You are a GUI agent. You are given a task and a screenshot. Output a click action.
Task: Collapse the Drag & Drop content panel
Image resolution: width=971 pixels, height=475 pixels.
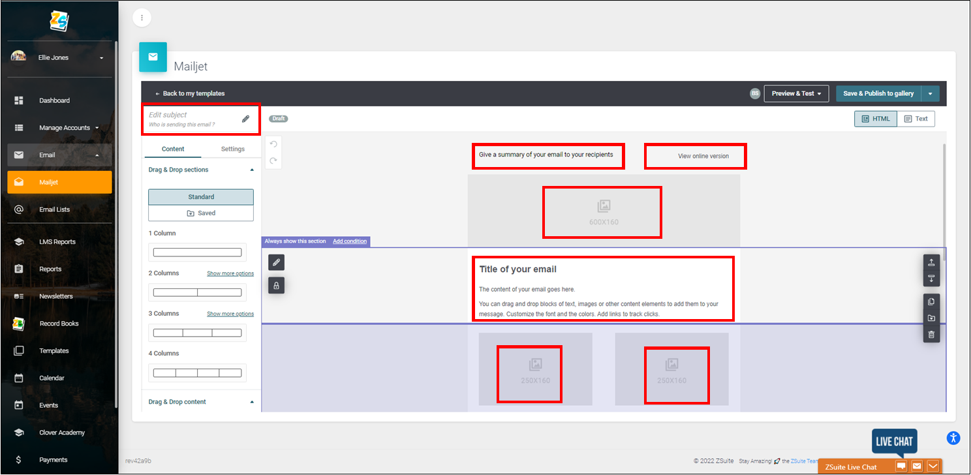tap(252, 402)
